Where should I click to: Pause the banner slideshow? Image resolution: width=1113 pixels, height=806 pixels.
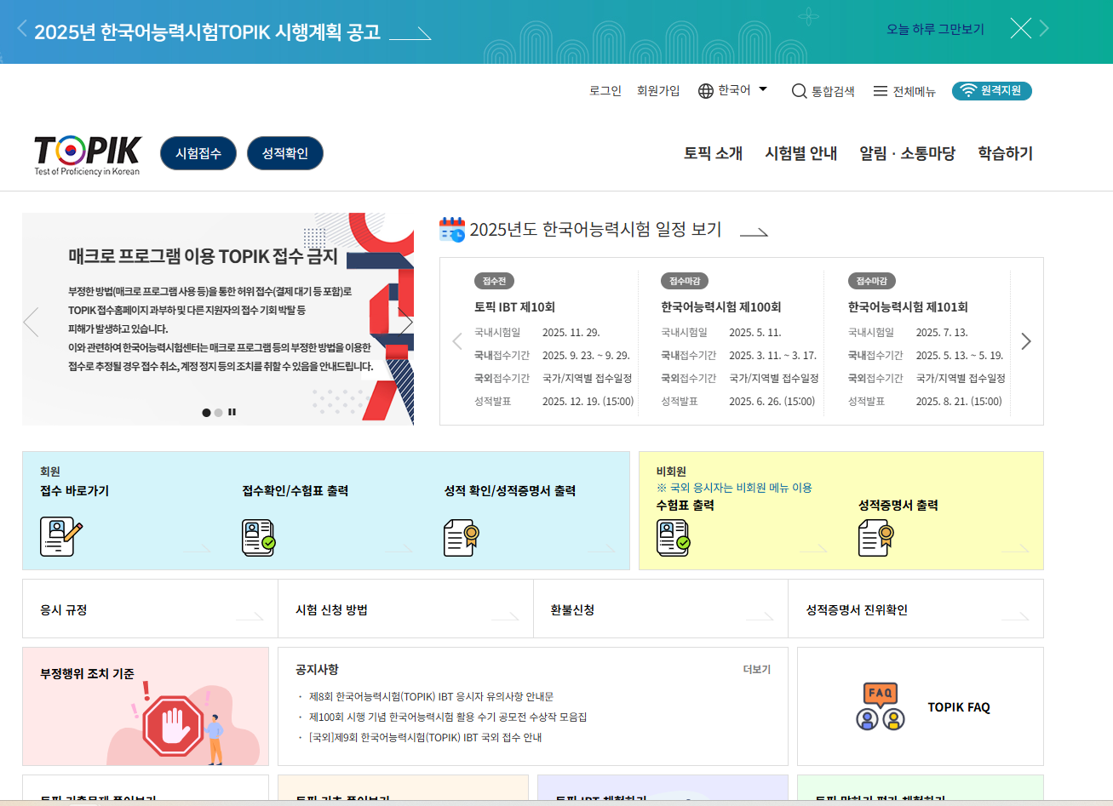[x=232, y=412]
